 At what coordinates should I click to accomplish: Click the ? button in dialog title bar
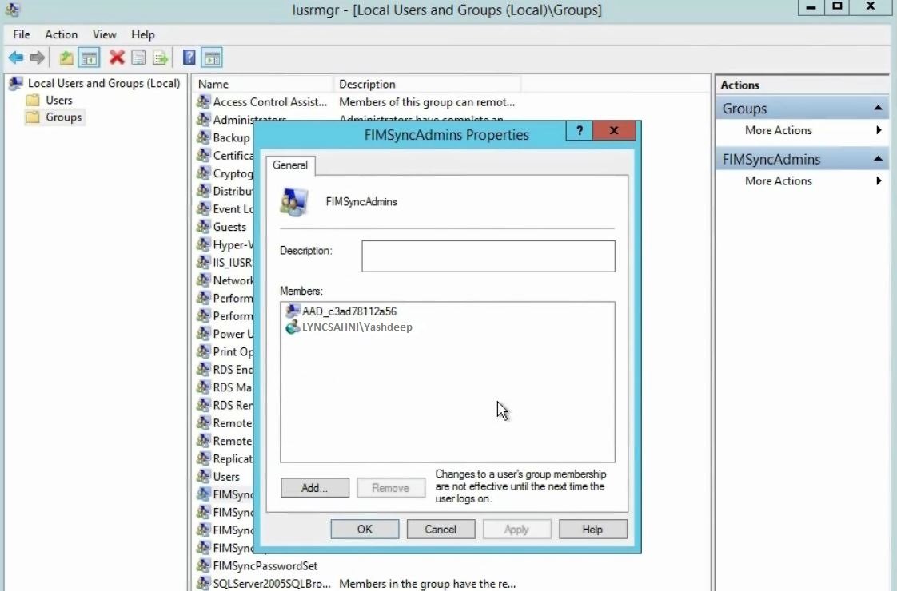point(580,131)
